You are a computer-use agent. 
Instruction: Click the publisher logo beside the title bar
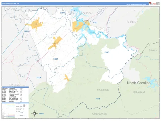[x=154, y=4]
